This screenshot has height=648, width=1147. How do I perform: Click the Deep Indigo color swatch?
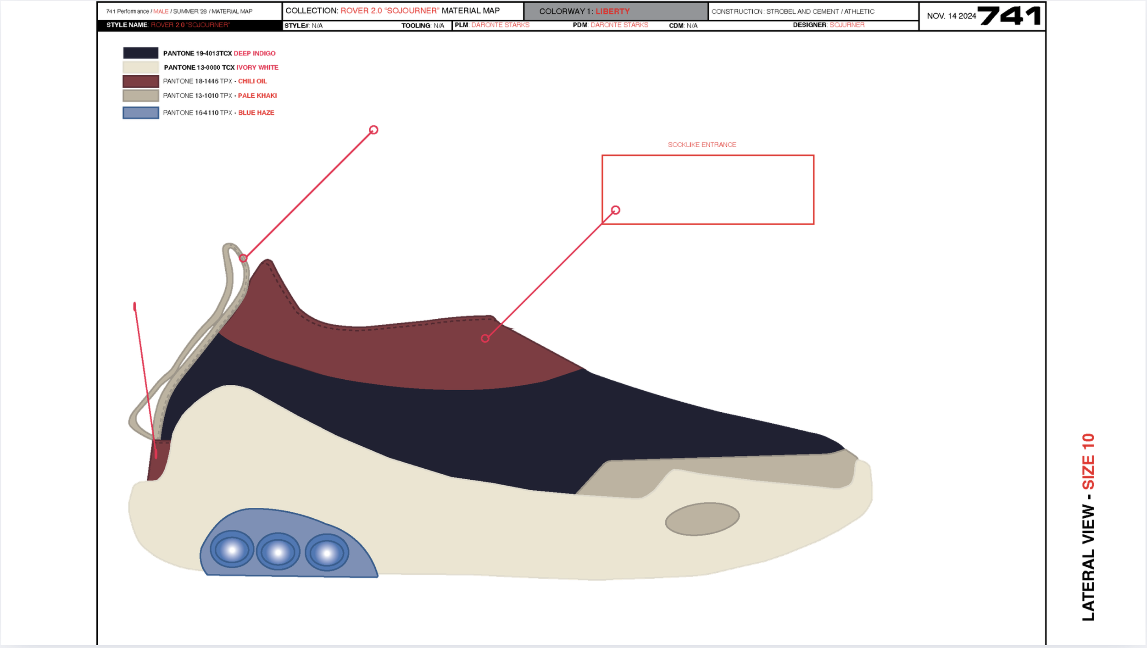(x=140, y=53)
